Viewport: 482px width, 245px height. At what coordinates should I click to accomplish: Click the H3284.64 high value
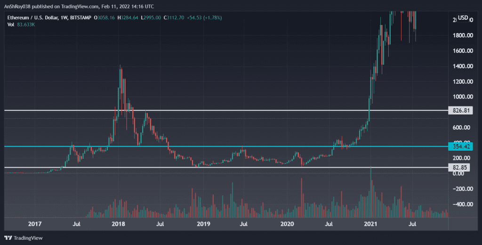pyautogui.click(x=128, y=18)
